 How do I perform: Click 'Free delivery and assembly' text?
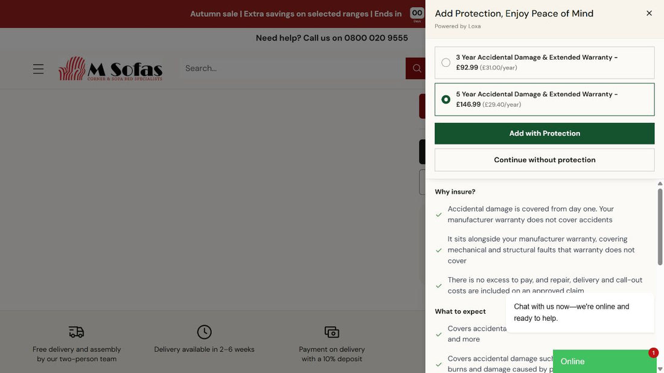[x=77, y=354]
